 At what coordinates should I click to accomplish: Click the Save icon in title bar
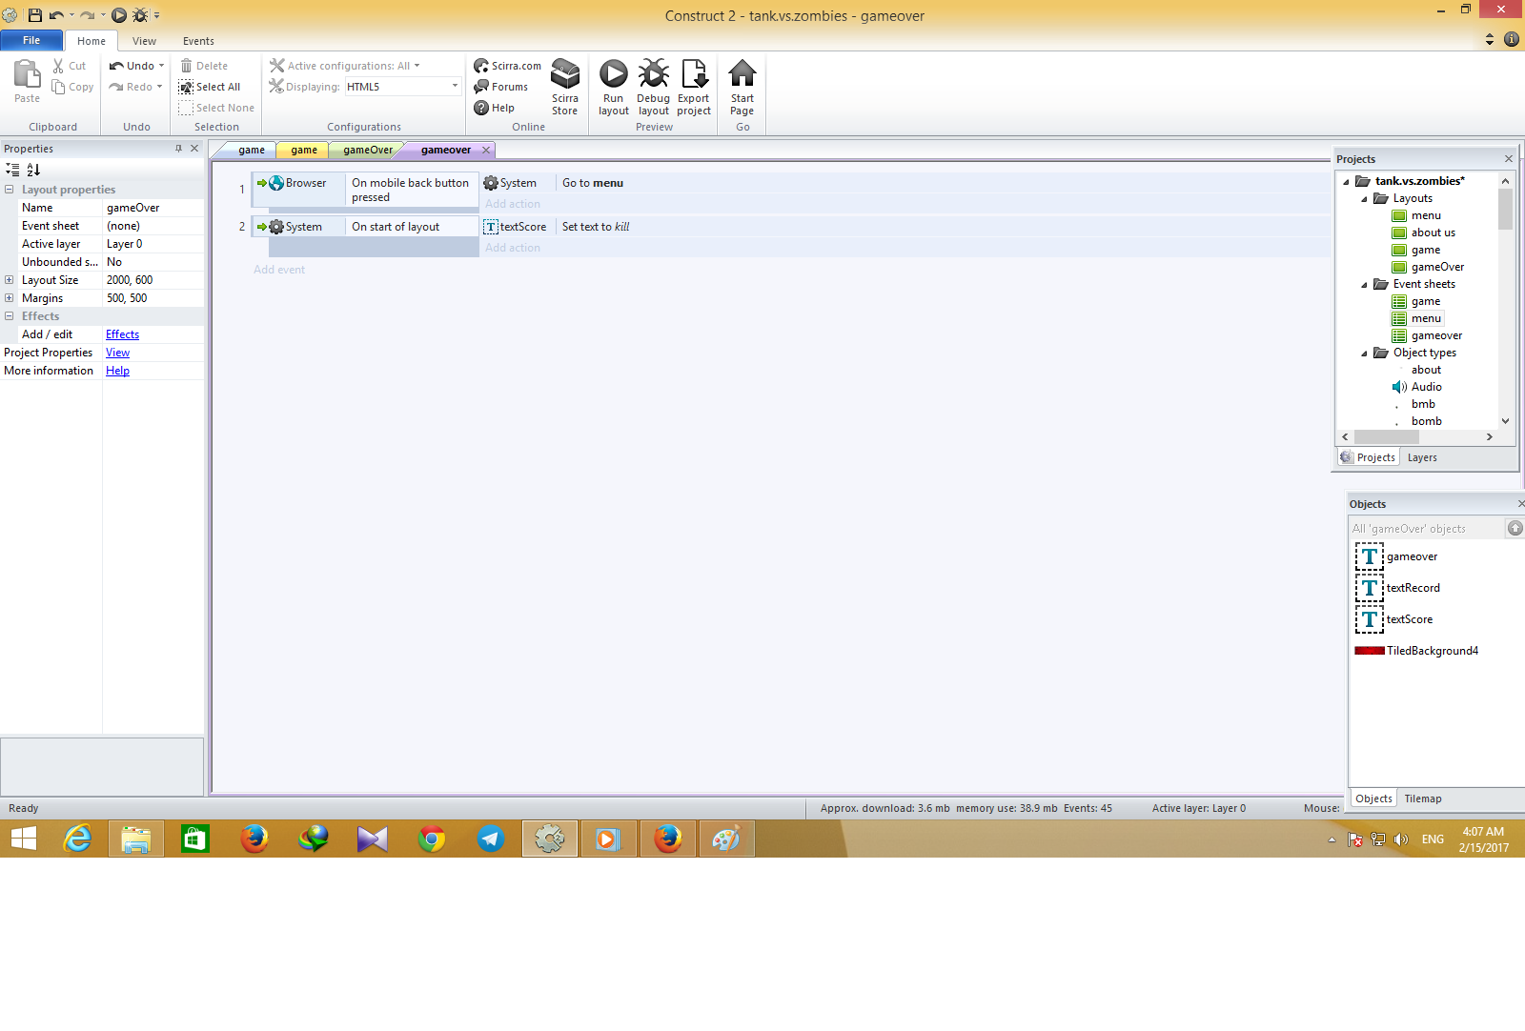[x=34, y=15]
